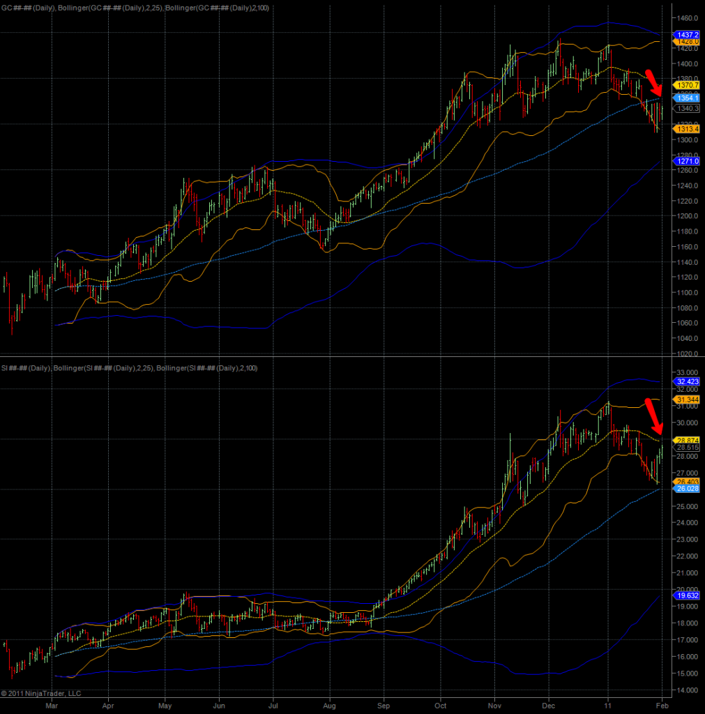Click the red arrow on the silver chart
This screenshot has height=714, width=705.
point(654,419)
